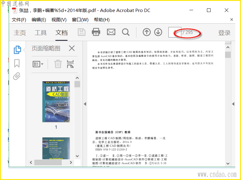
Task: Close document via menu bar X
Action: click(232, 19)
